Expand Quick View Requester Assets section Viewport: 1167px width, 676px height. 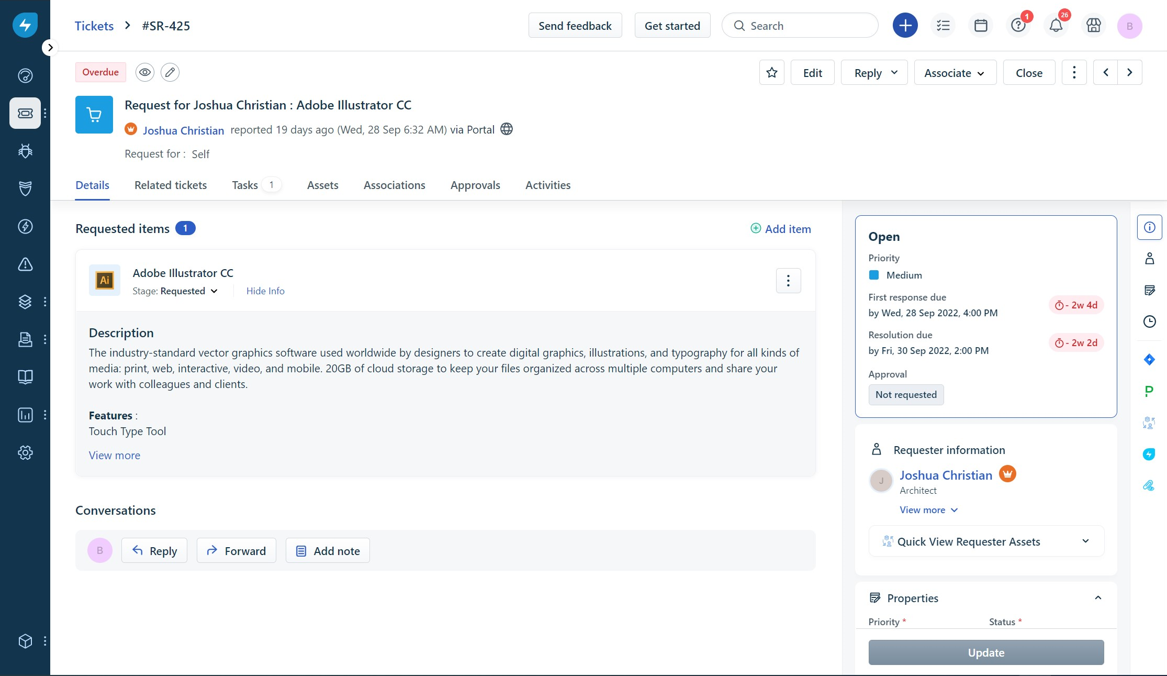[1086, 541]
